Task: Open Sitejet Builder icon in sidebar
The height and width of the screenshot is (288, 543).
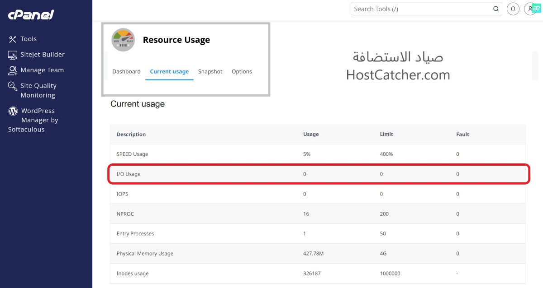Action: (x=13, y=55)
